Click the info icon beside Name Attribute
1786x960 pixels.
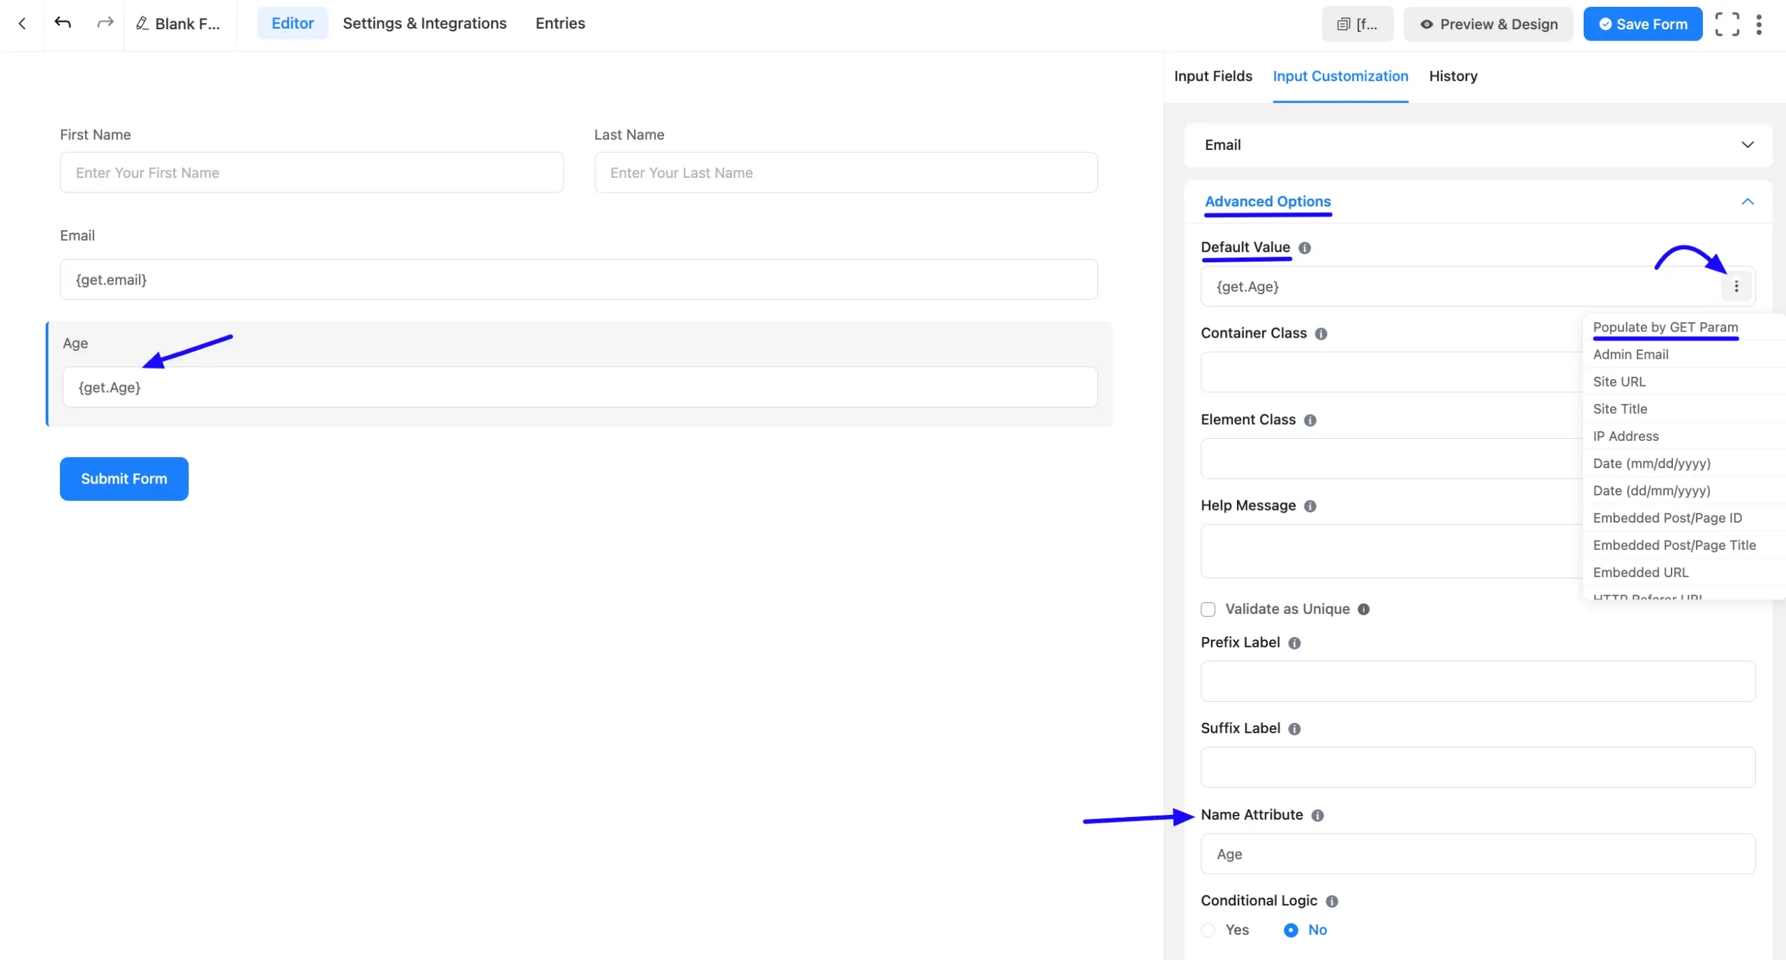[1317, 815]
